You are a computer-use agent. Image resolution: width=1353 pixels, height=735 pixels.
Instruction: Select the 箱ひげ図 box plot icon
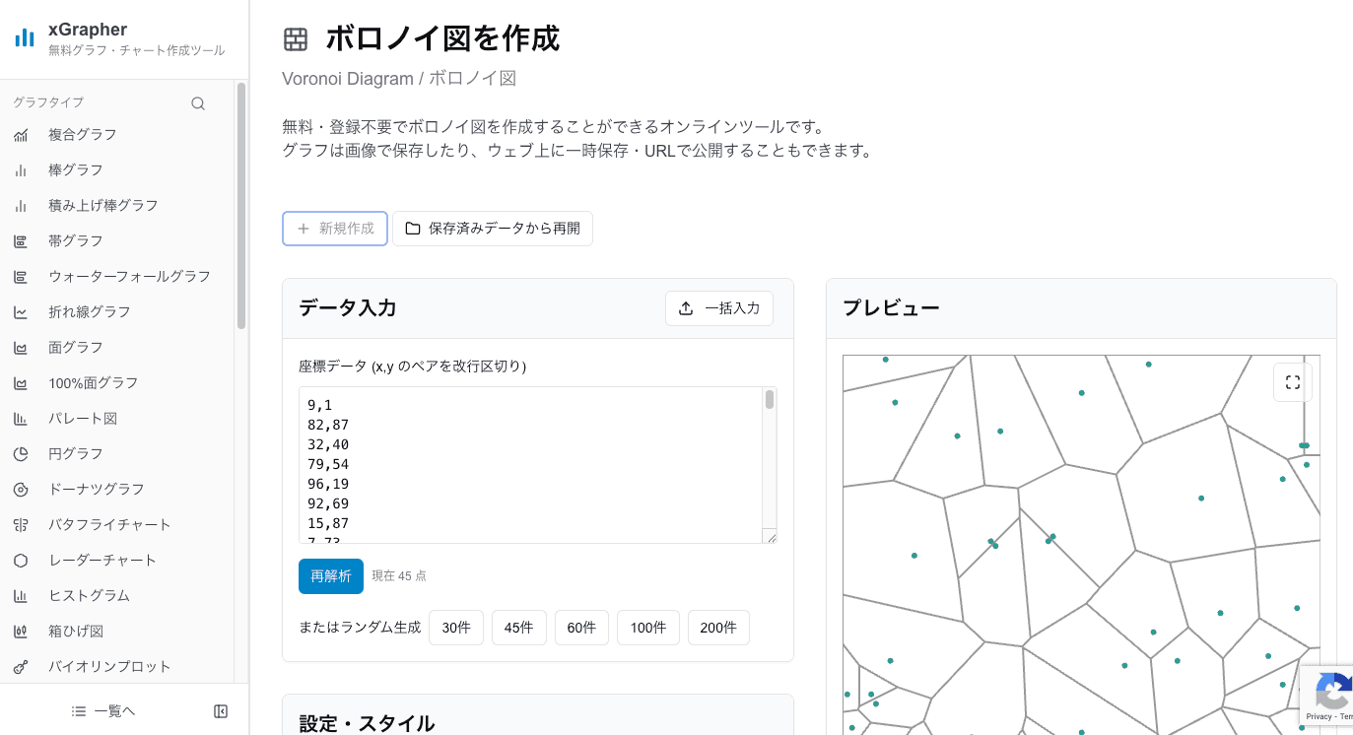[21, 631]
